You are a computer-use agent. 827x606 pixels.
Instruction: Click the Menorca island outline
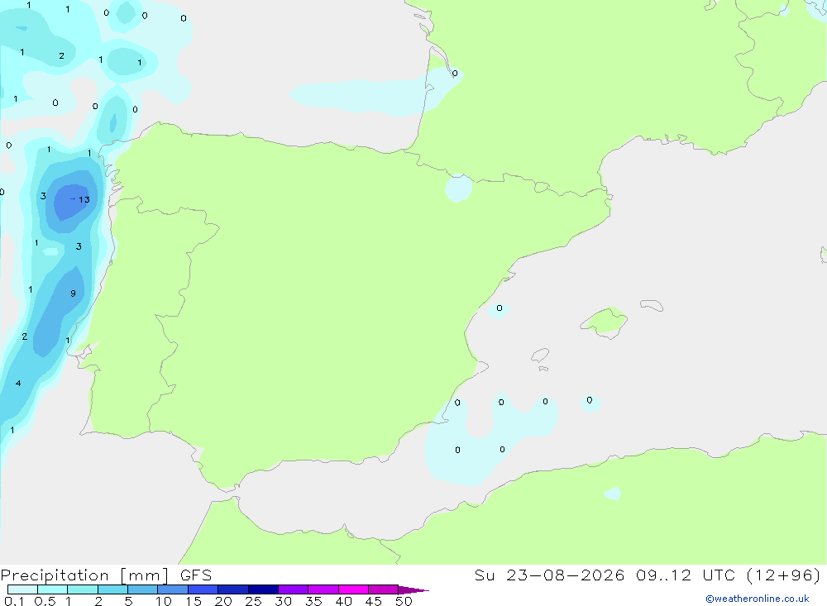[652, 305]
